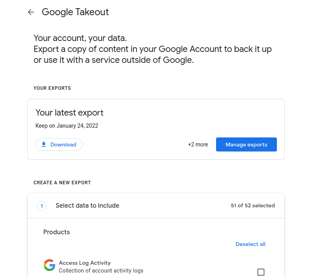Check the Access Log Activity checkbox
Screen dimensions: 312x278
click(261, 272)
